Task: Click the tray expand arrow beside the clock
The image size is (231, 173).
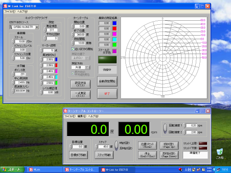Action: click(214, 170)
